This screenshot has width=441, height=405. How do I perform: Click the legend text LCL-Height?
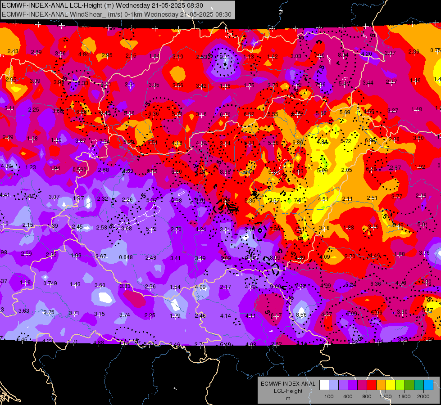click(x=288, y=391)
